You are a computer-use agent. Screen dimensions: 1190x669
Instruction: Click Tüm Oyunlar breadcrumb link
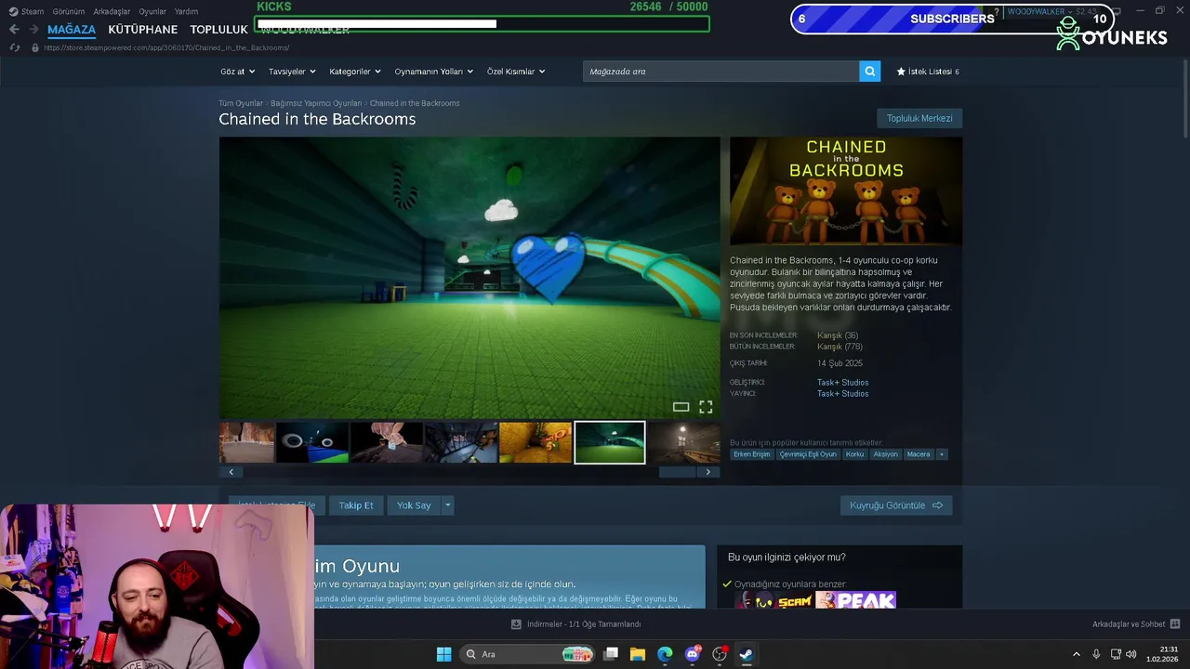click(x=241, y=103)
